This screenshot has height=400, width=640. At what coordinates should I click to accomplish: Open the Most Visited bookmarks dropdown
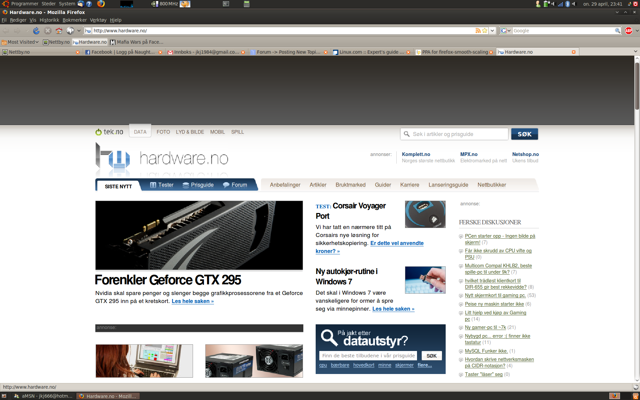(20, 42)
